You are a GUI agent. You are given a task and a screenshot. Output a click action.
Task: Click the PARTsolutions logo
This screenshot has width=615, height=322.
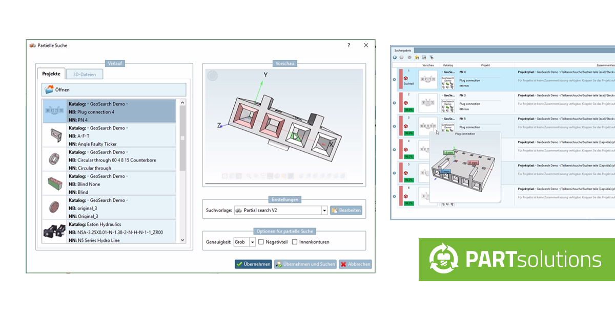click(516, 260)
